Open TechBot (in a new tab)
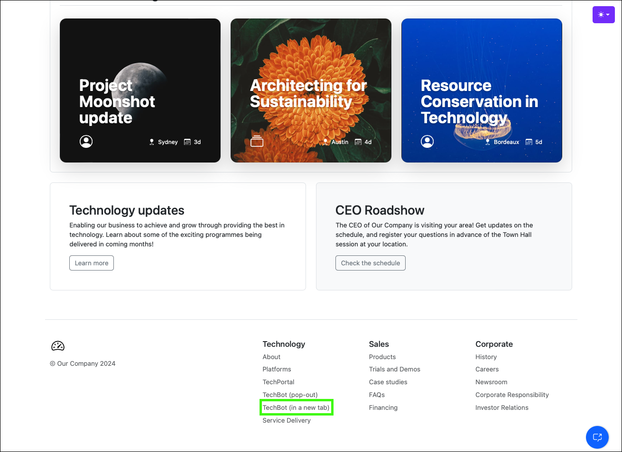Image resolution: width=622 pixels, height=452 pixels. [x=296, y=407]
